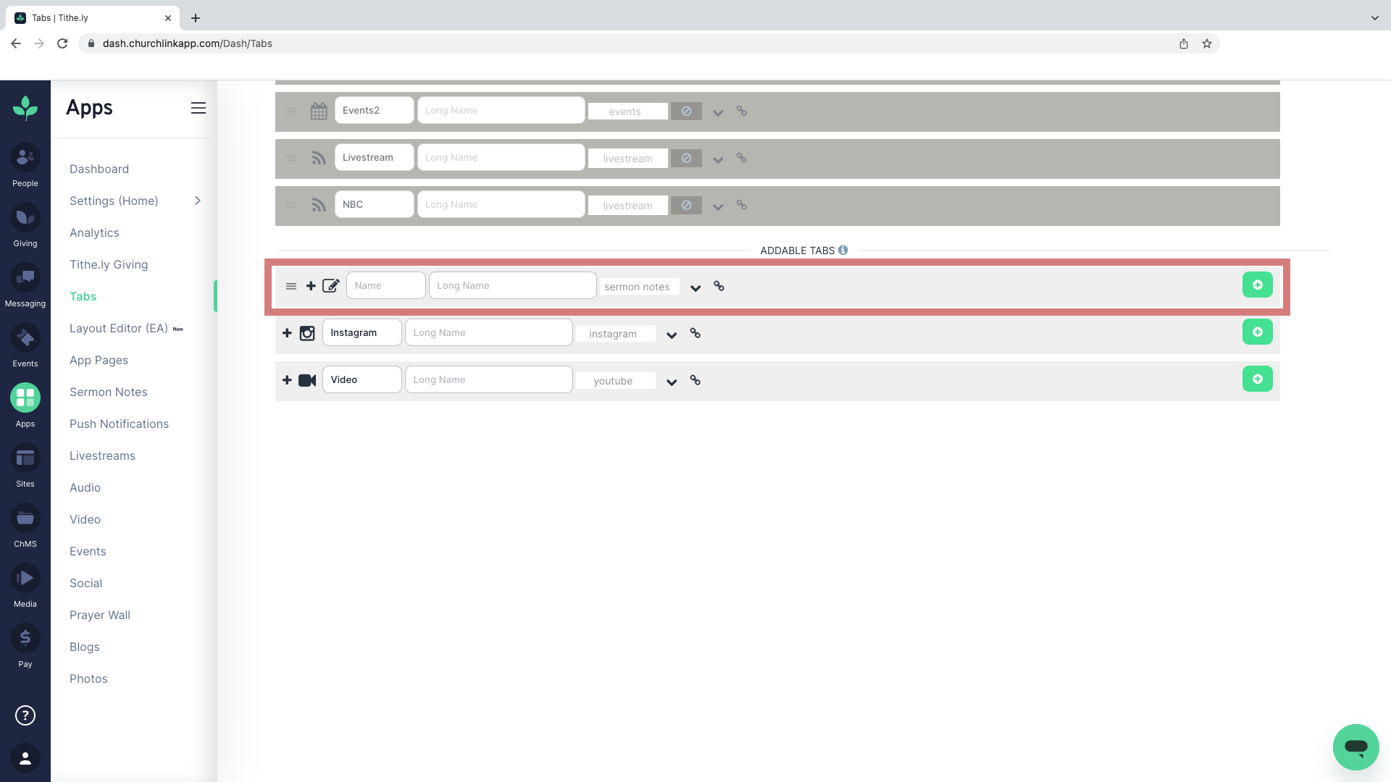The width and height of the screenshot is (1391, 782).
Task: Open the Push Notifications menu item
Action: 119,424
